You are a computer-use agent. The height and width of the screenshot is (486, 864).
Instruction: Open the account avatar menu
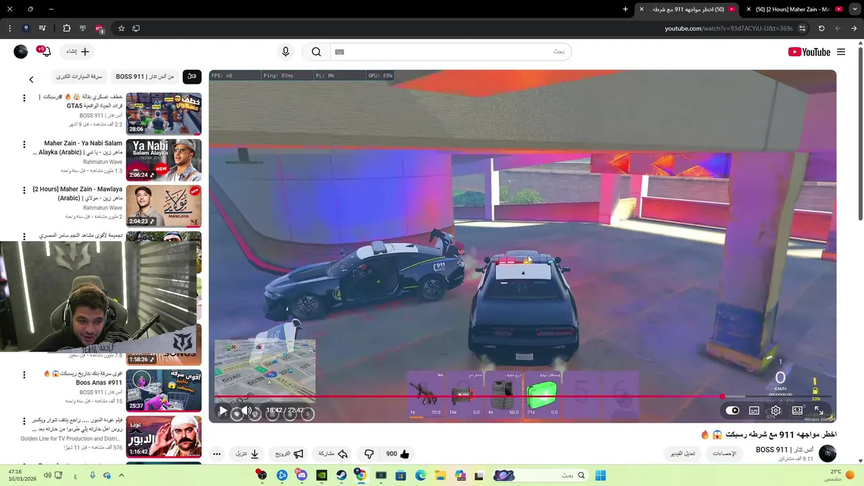[21, 52]
